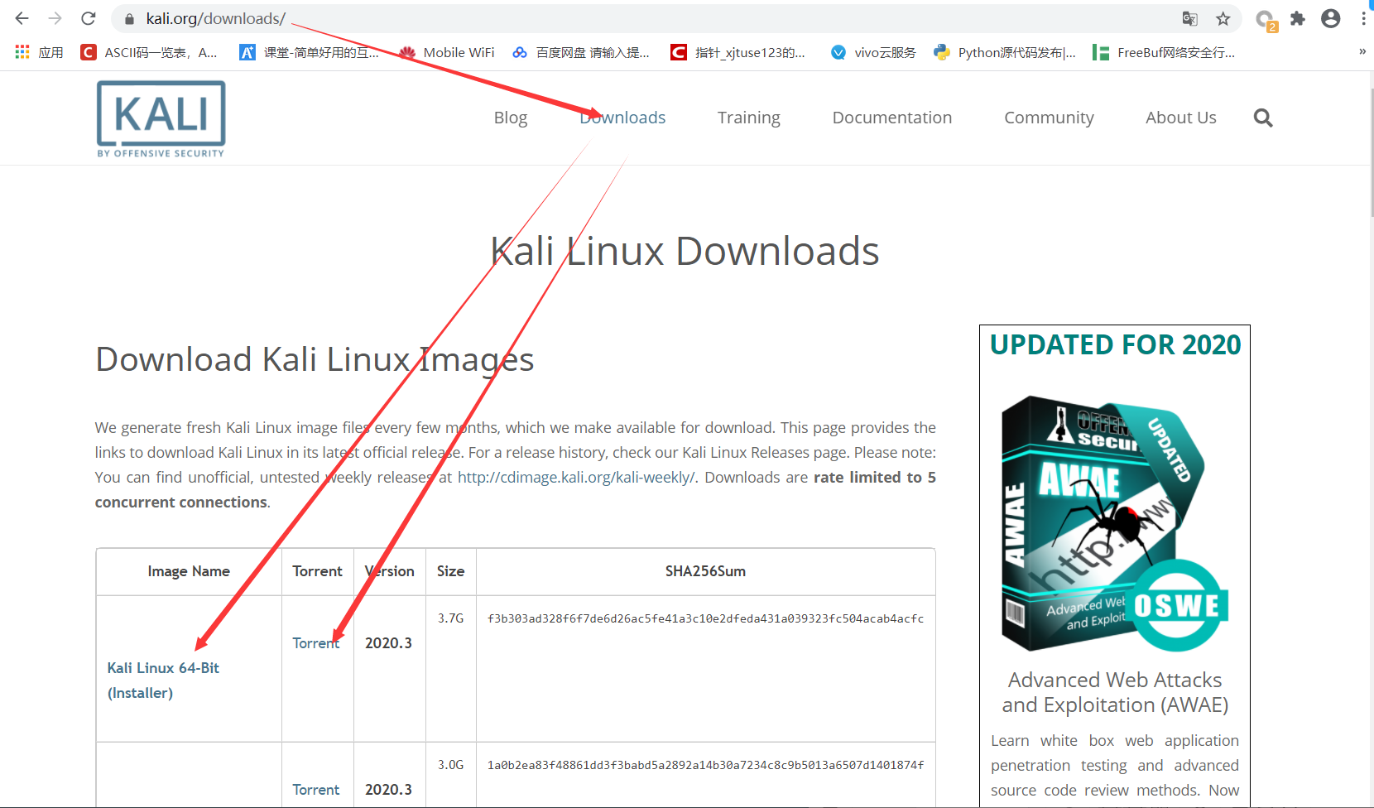Open the Blog menu item
Screen dimensions: 1374x808
point(511,118)
